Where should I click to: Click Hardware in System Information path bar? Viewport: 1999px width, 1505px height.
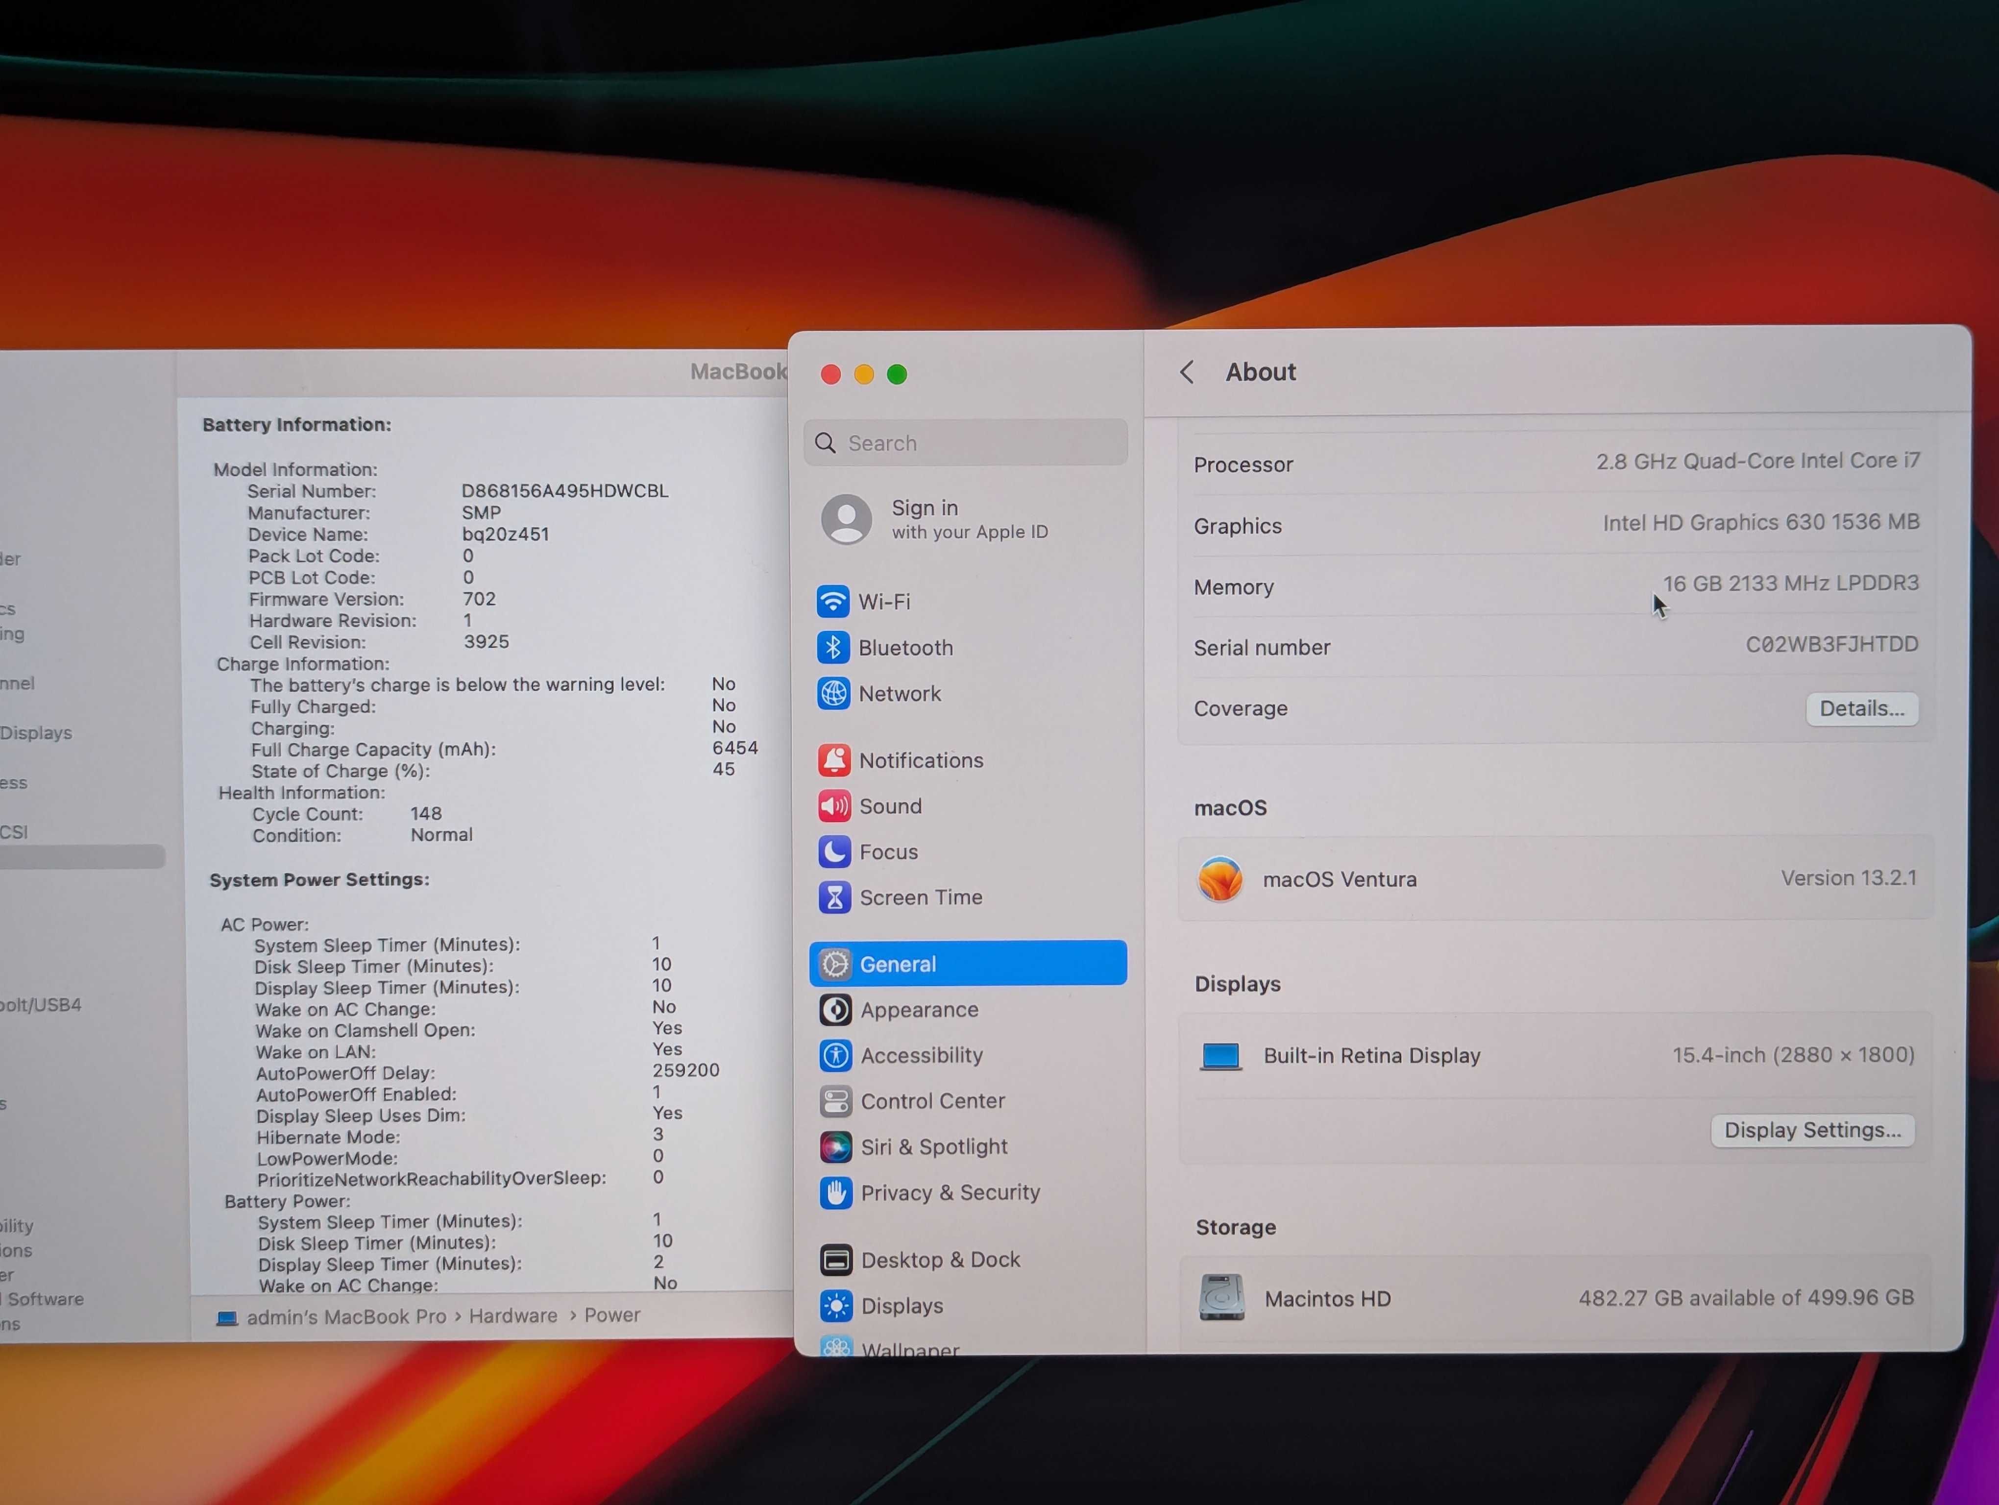tap(512, 1315)
